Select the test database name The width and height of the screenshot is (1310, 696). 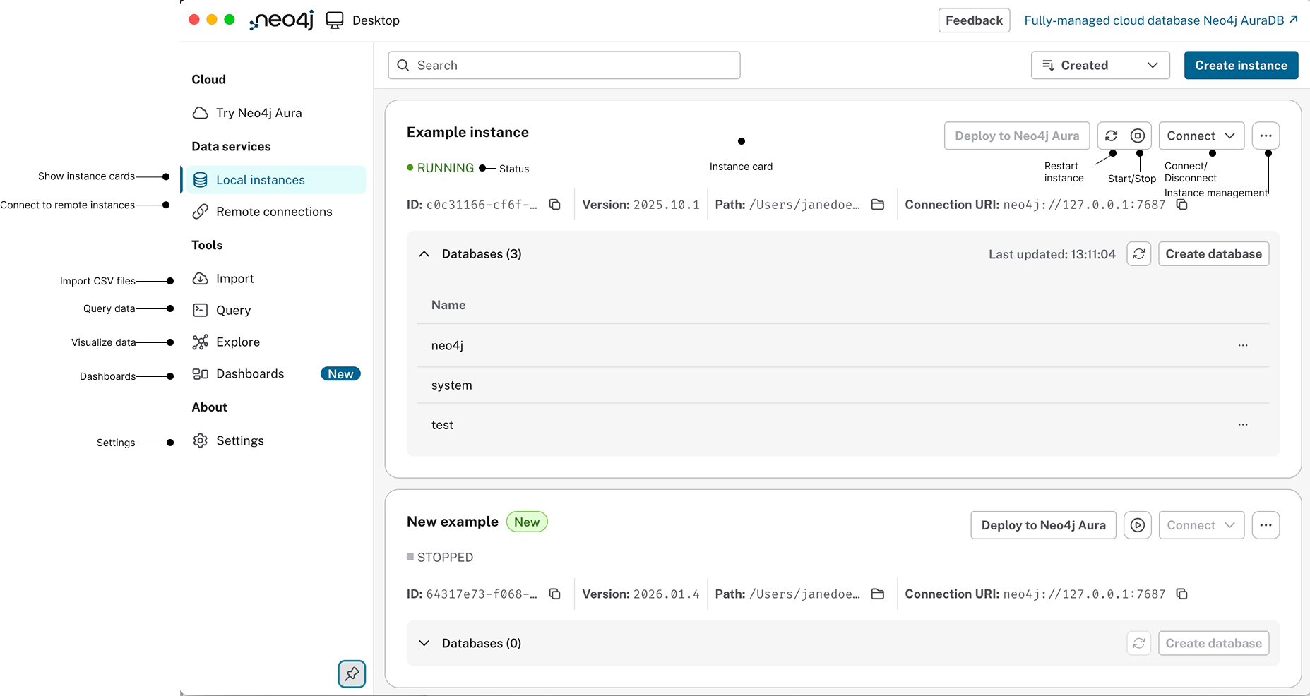click(443, 425)
